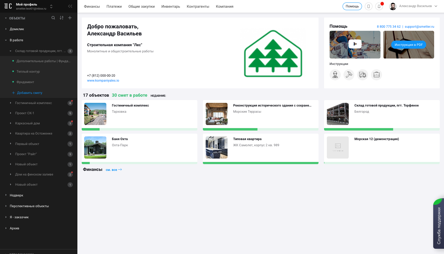
Task: Click the Инструкция в PDF button
Action: (409, 45)
